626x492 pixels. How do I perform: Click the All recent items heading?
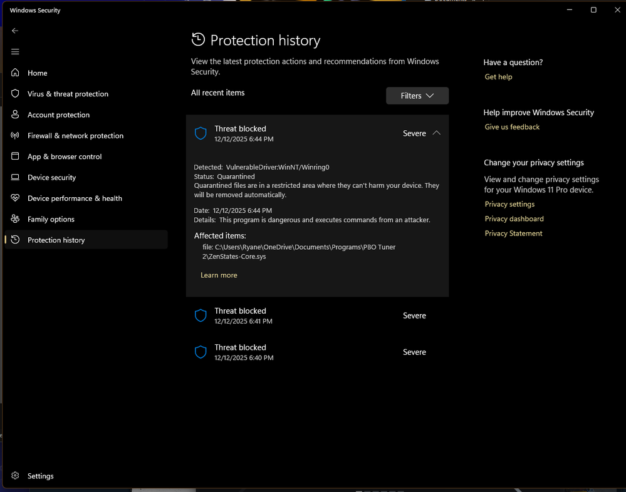(217, 93)
